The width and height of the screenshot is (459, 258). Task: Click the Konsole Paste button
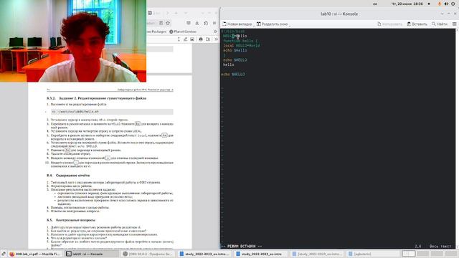coord(417,24)
